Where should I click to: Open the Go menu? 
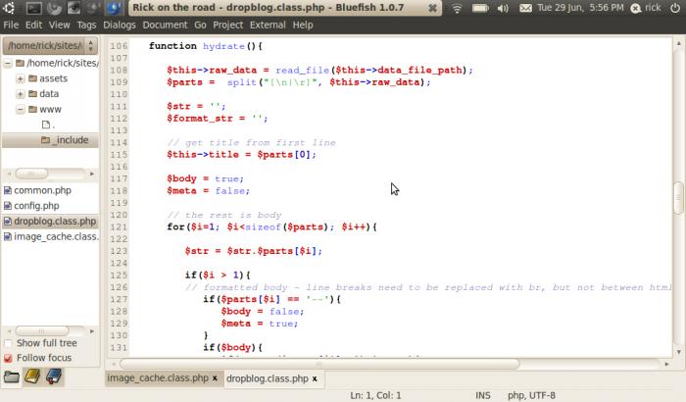[x=200, y=25]
